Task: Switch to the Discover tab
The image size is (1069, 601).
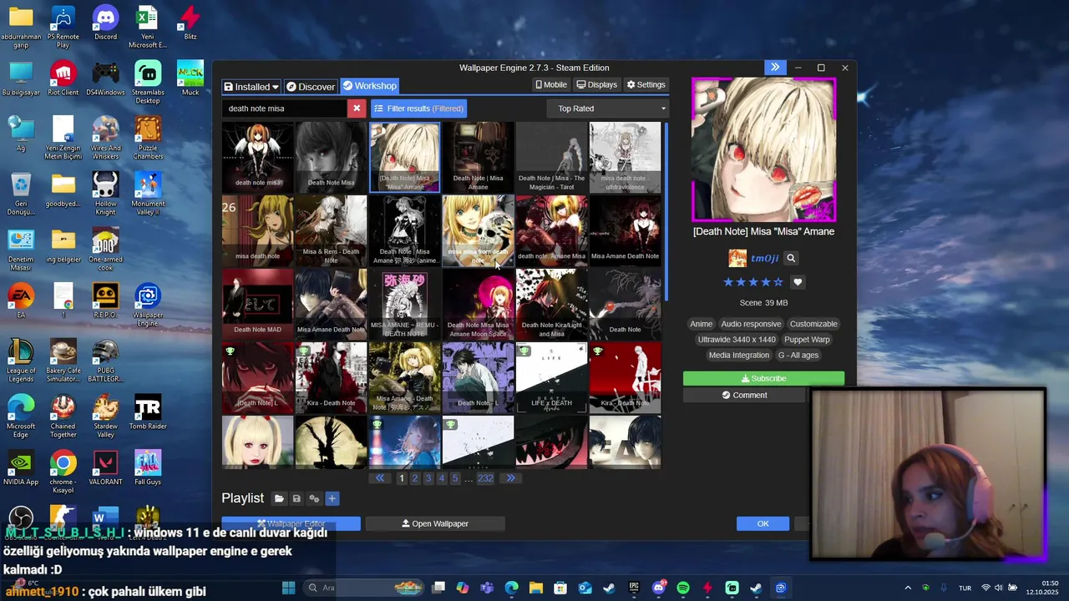Action: point(311,87)
